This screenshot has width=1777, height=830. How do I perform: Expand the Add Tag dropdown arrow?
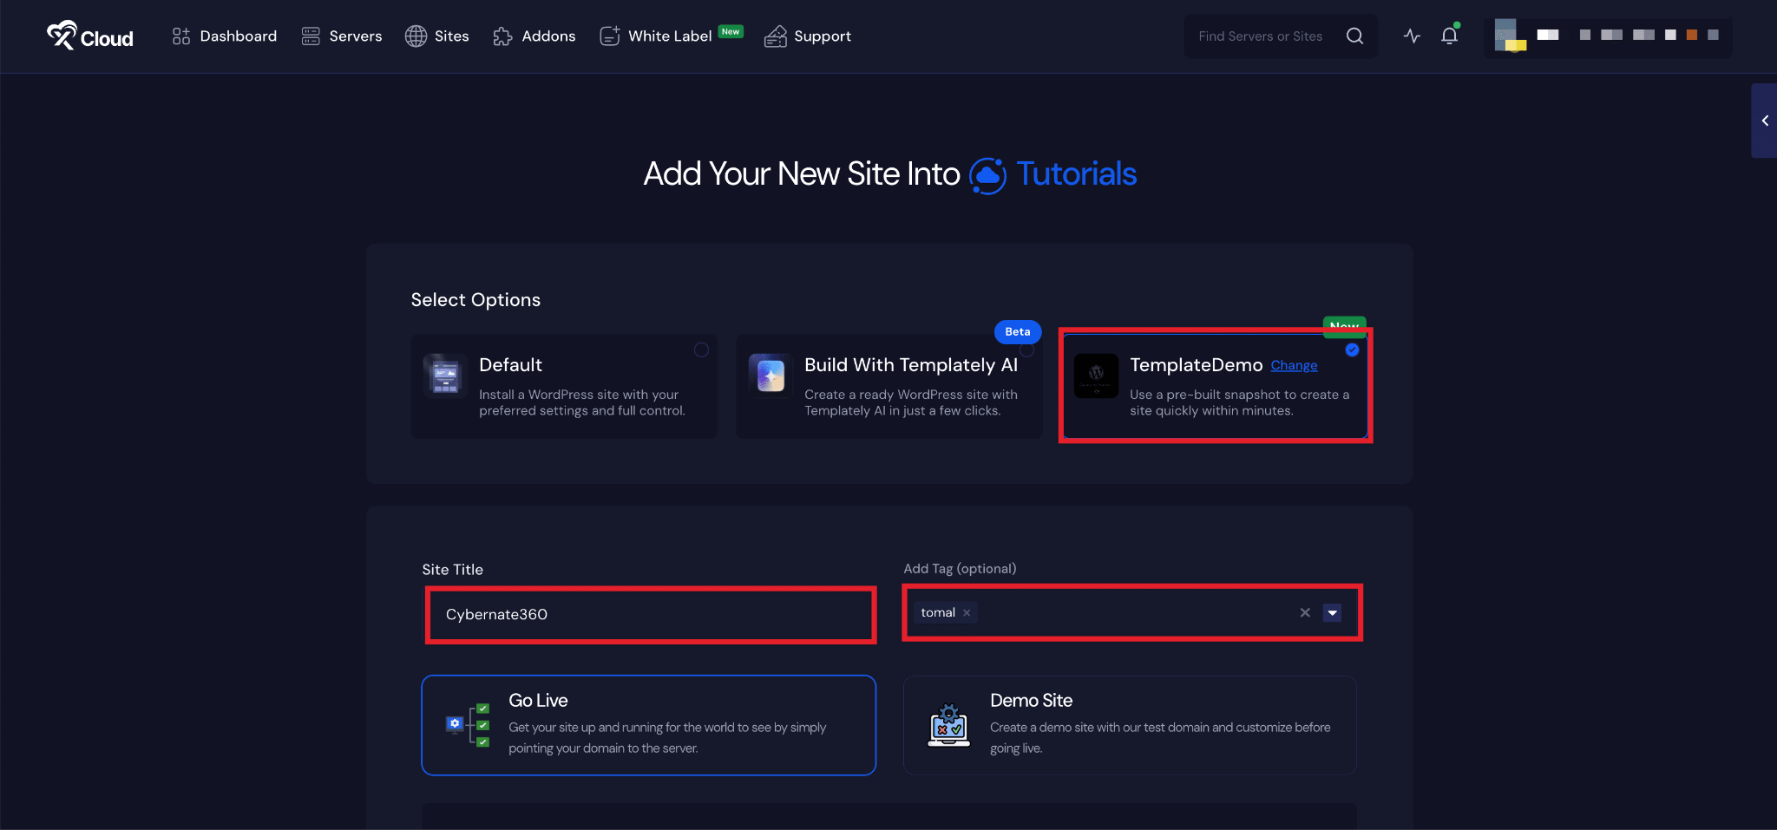click(1332, 613)
